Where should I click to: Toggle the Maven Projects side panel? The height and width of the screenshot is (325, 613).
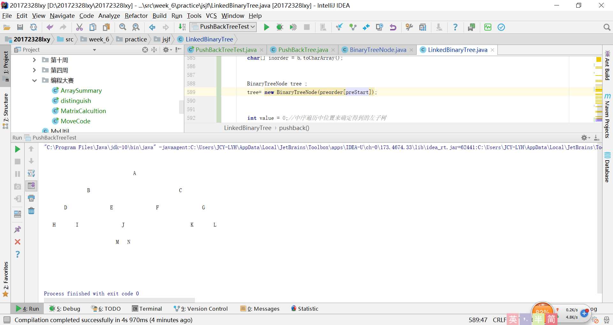(607, 116)
